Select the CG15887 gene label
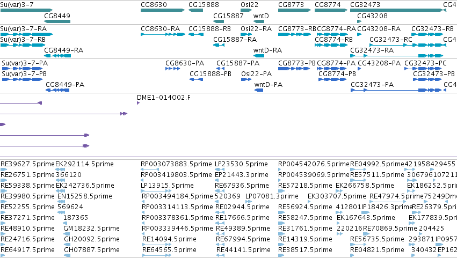The width and height of the screenshot is (457, 258). 229,16
